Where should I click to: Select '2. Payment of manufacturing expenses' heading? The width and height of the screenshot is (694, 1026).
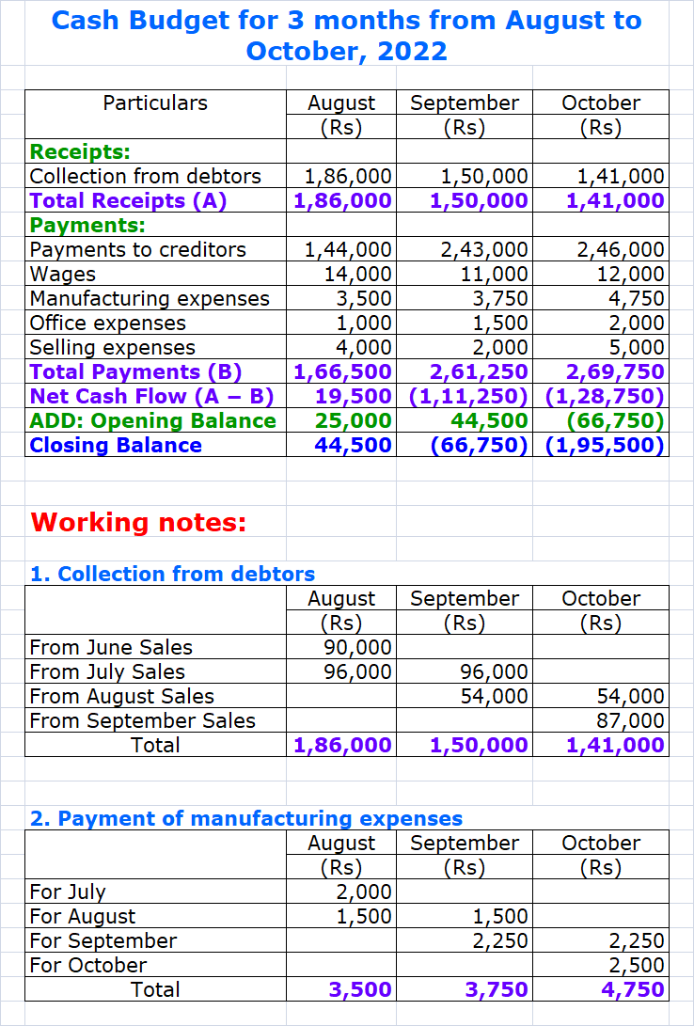[x=246, y=818]
